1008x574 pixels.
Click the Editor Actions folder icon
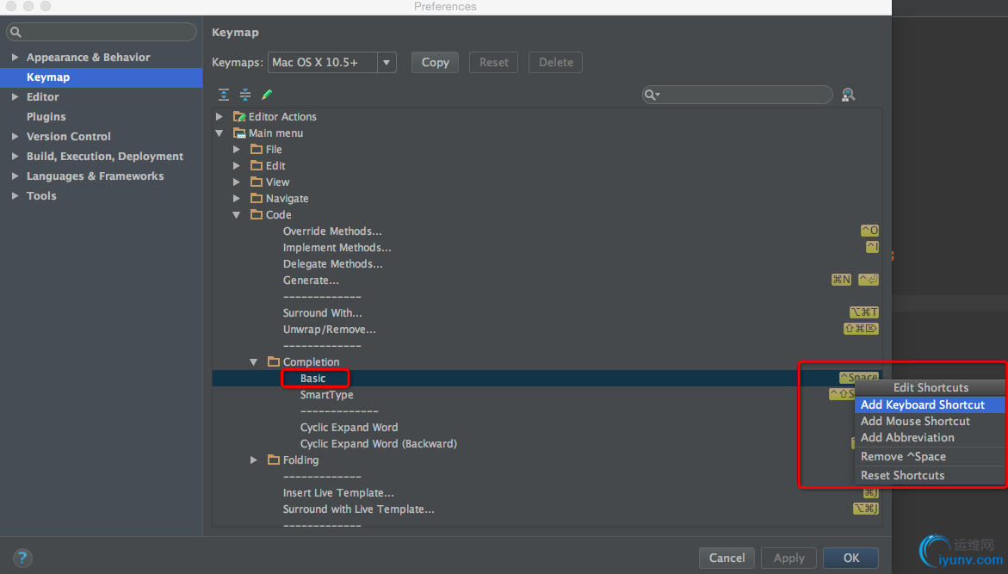tap(239, 116)
